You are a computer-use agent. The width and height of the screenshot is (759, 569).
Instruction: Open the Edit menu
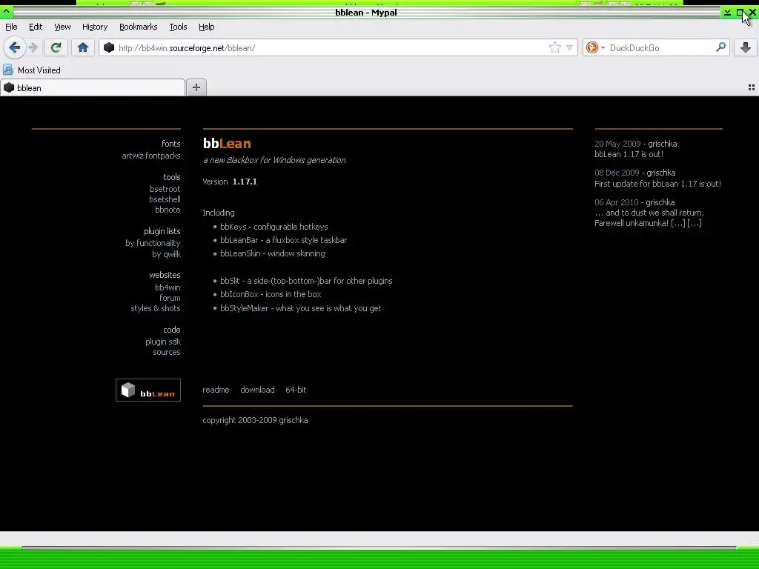pos(36,27)
